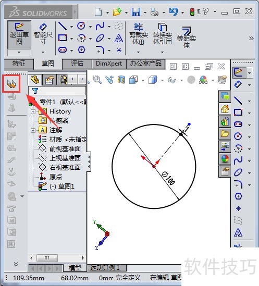Open the 运动算例1 motion study tab
Image resolution: width=259 pixels, height=286 pixels.
[x=106, y=268]
